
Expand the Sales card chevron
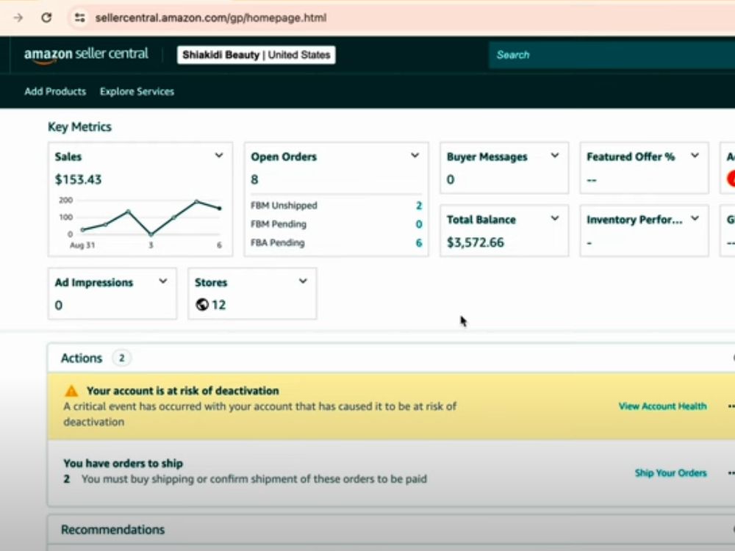click(x=219, y=156)
